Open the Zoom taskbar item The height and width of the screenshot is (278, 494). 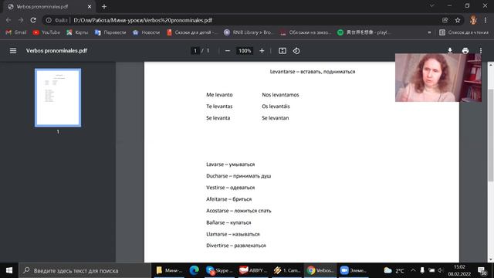354,270
